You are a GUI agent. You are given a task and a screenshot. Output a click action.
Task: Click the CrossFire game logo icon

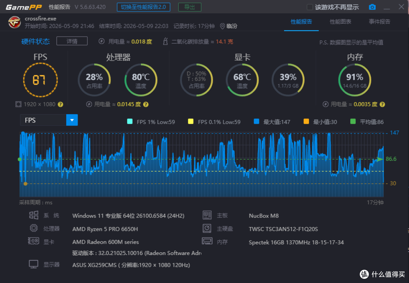[x=14, y=22]
